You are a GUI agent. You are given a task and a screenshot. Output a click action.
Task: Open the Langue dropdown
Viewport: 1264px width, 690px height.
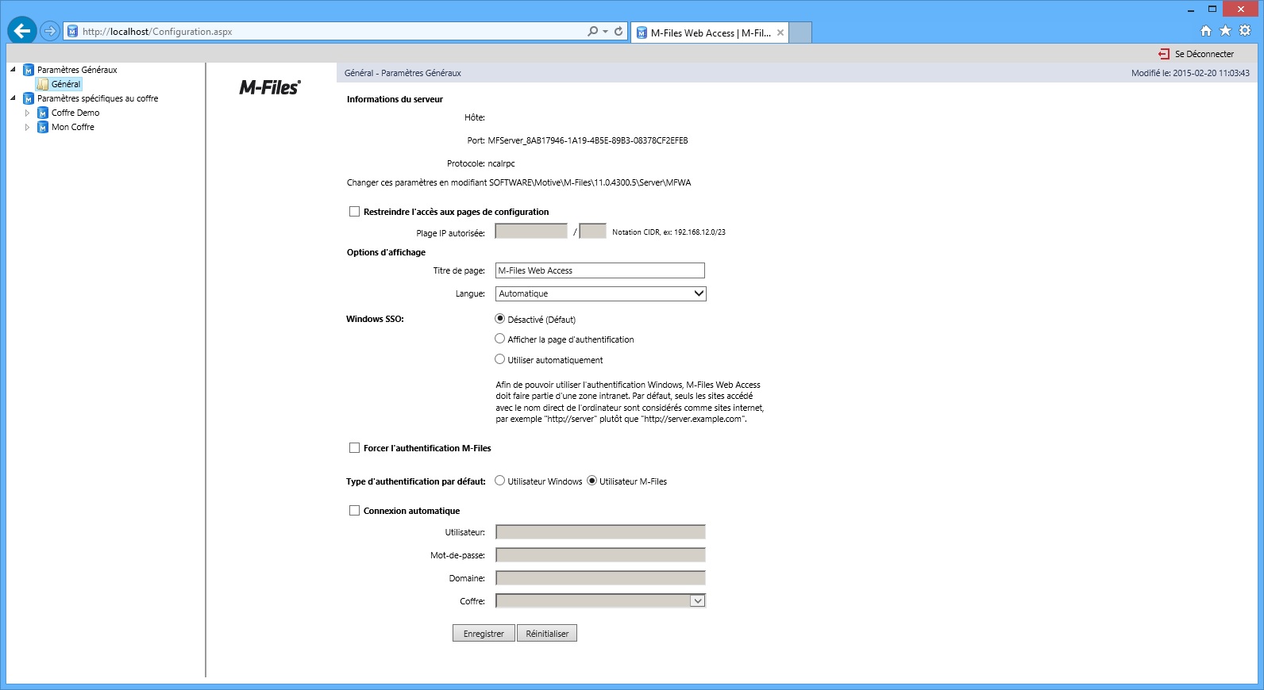click(600, 293)
